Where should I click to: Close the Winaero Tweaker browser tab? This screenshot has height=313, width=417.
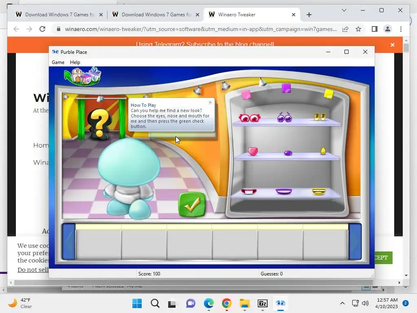click(293, 15)
